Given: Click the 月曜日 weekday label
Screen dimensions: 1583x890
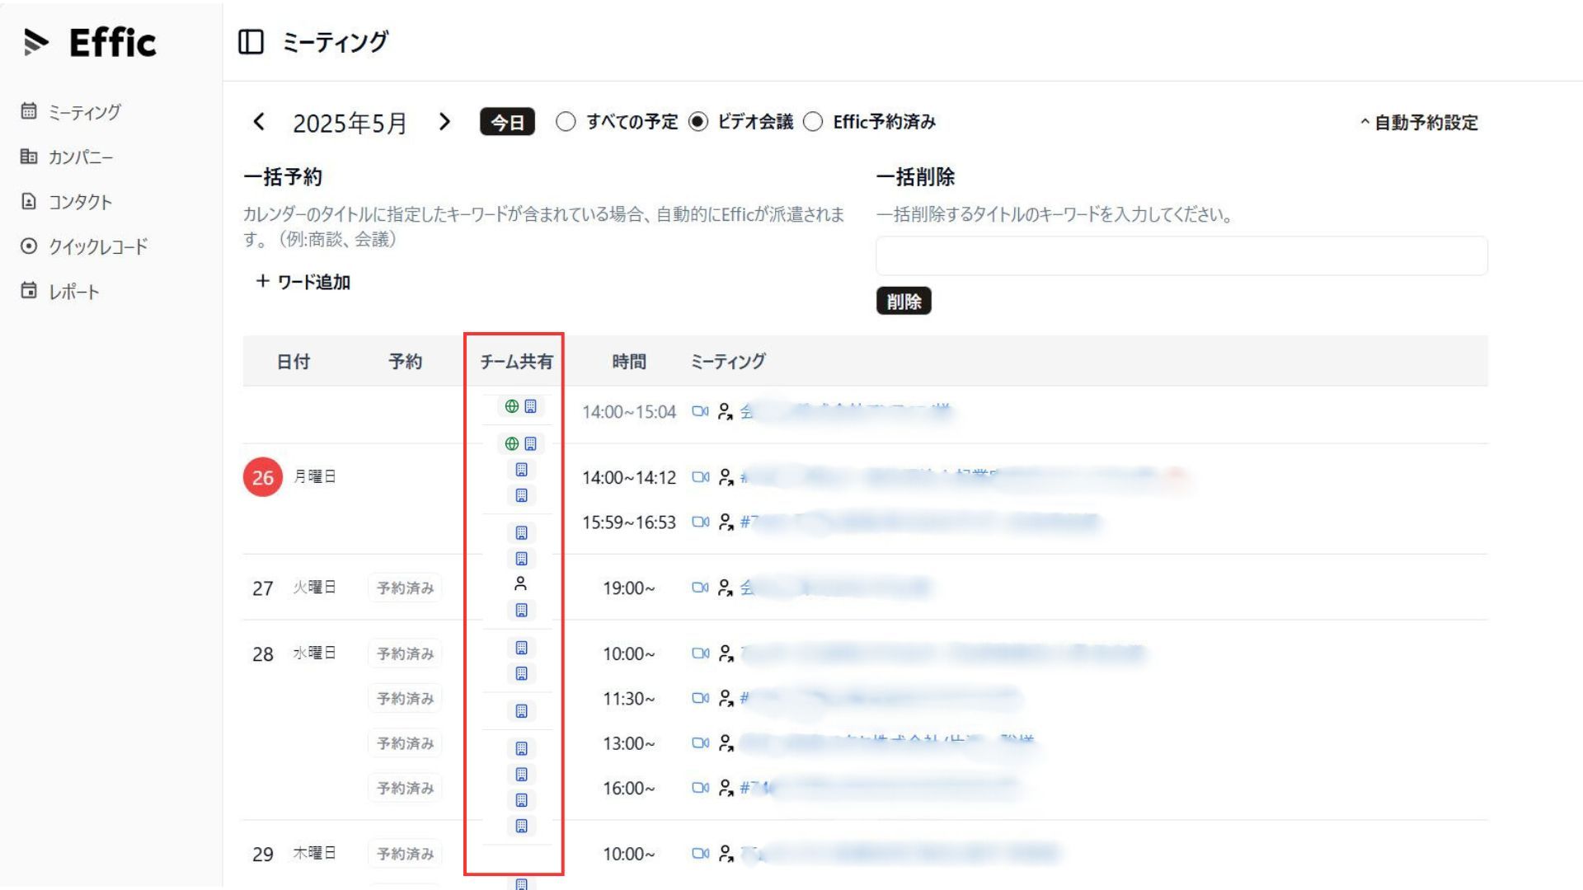Looking at the screenshot, I should (x=314, y=476).
